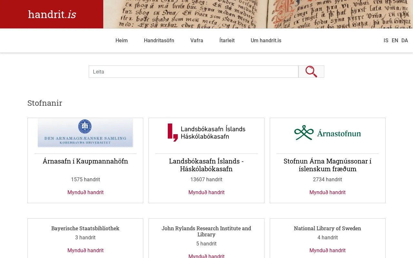Click the 4 handrit count
Screen dimensions: 413x258
coord(327,237)
